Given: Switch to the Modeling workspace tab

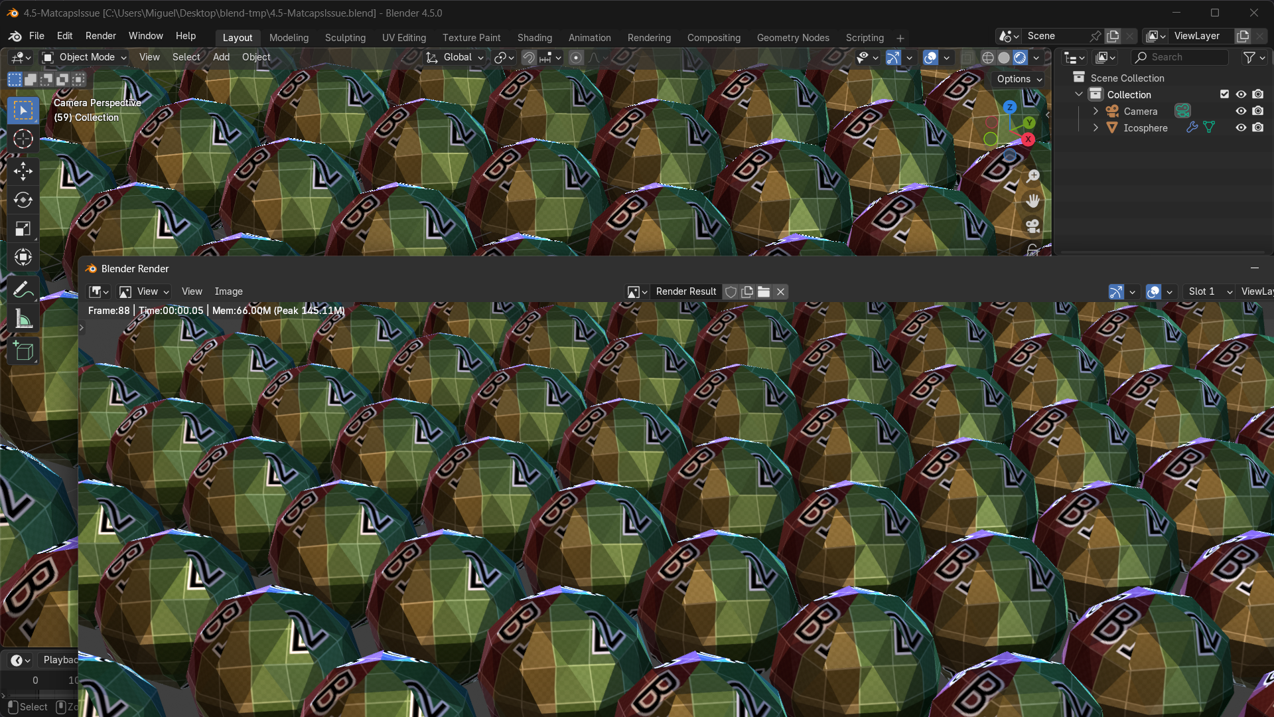Looking at the screenshot, I should point(289,38).
